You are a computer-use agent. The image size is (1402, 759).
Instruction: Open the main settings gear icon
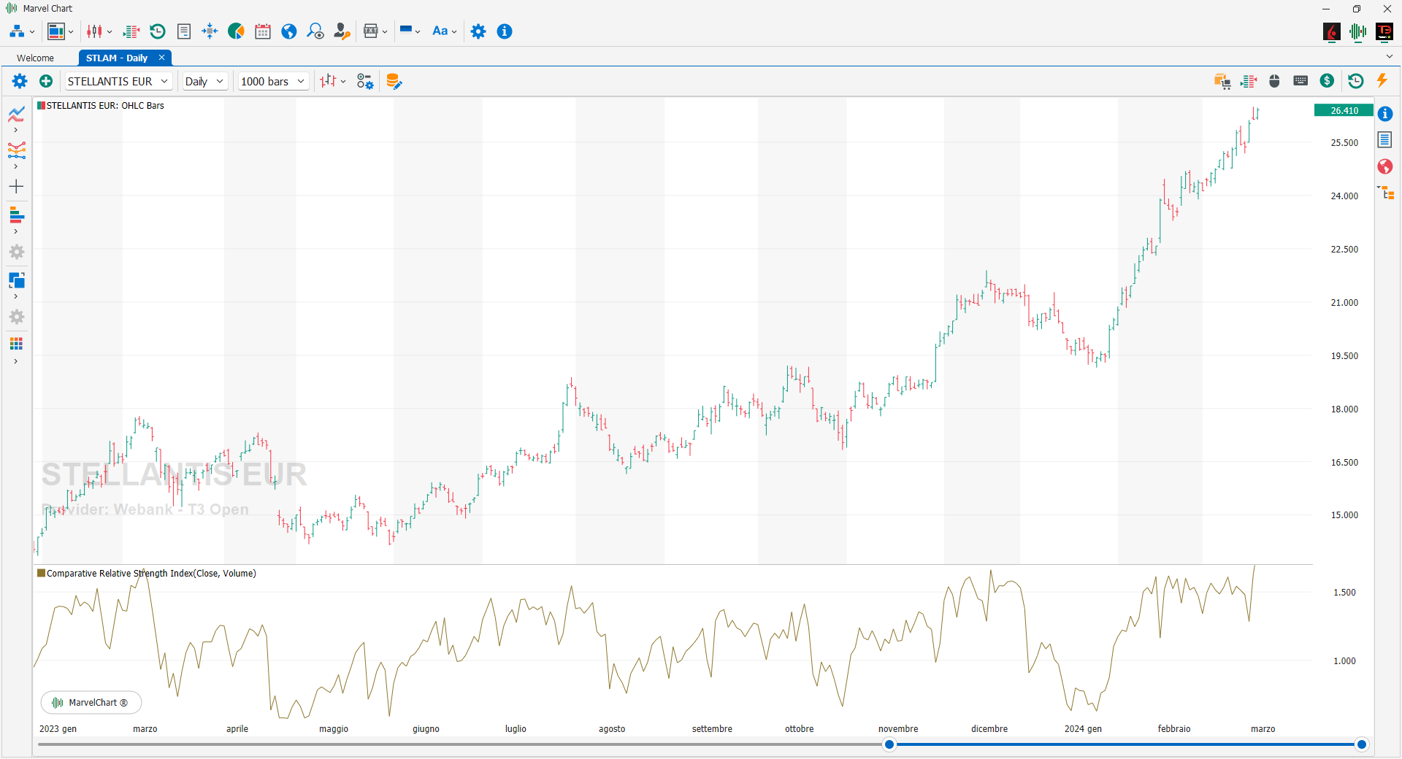tap(478, 31)
